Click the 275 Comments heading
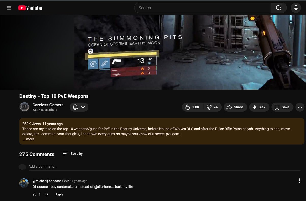Image resolution: width=306 pixels, height=201 pixels. pyautogui.click(x=37, y=154)
